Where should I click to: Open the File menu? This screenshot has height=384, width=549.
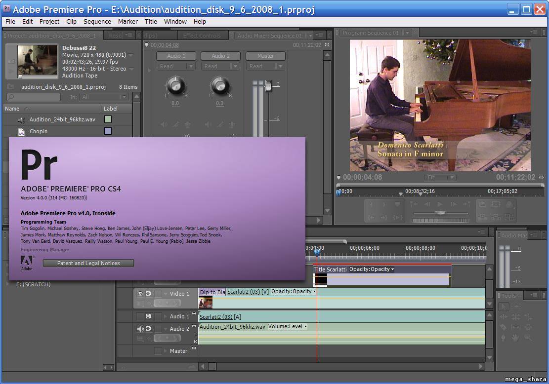(x=10, y=21)
